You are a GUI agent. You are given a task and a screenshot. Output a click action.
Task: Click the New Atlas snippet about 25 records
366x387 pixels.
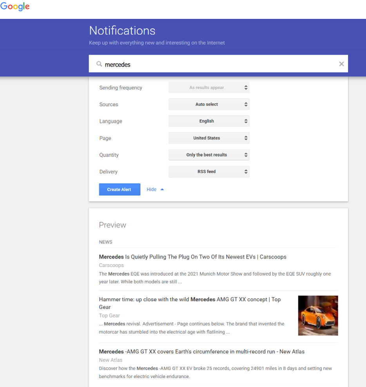tap(216, 372)
